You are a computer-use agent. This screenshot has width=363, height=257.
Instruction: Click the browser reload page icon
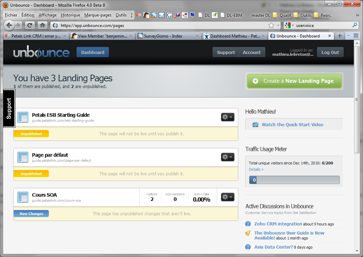pyautogui.click(x=30, y=25)
